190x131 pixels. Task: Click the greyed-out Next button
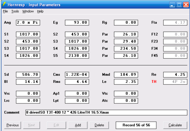point(31,125)
